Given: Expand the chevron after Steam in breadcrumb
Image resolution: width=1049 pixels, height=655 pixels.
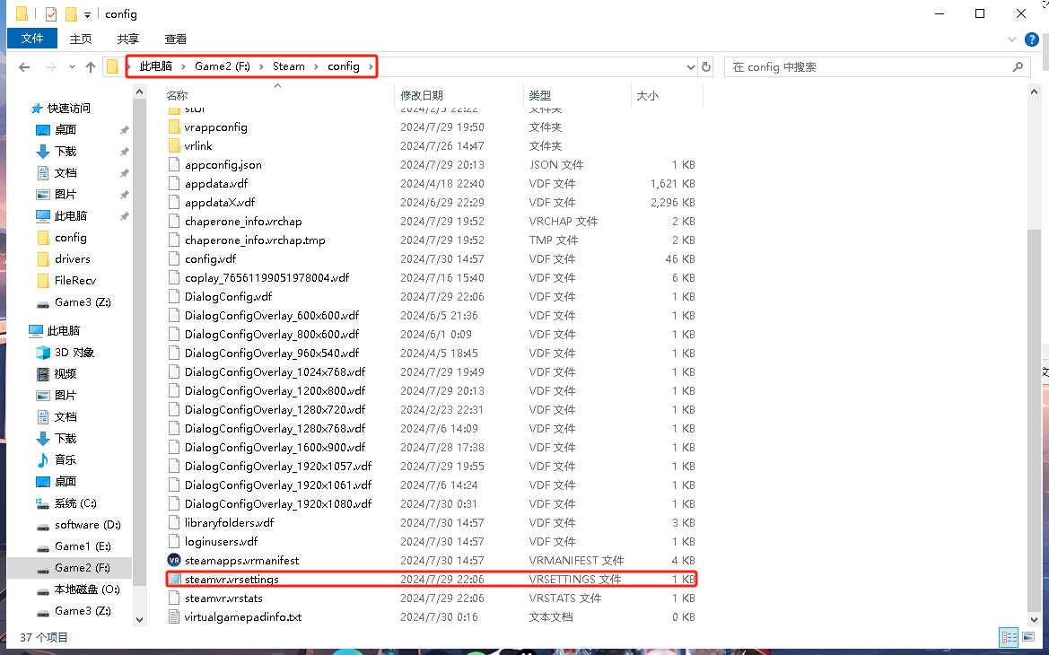Looking at the screenshot, I should (x=317, y=66).
